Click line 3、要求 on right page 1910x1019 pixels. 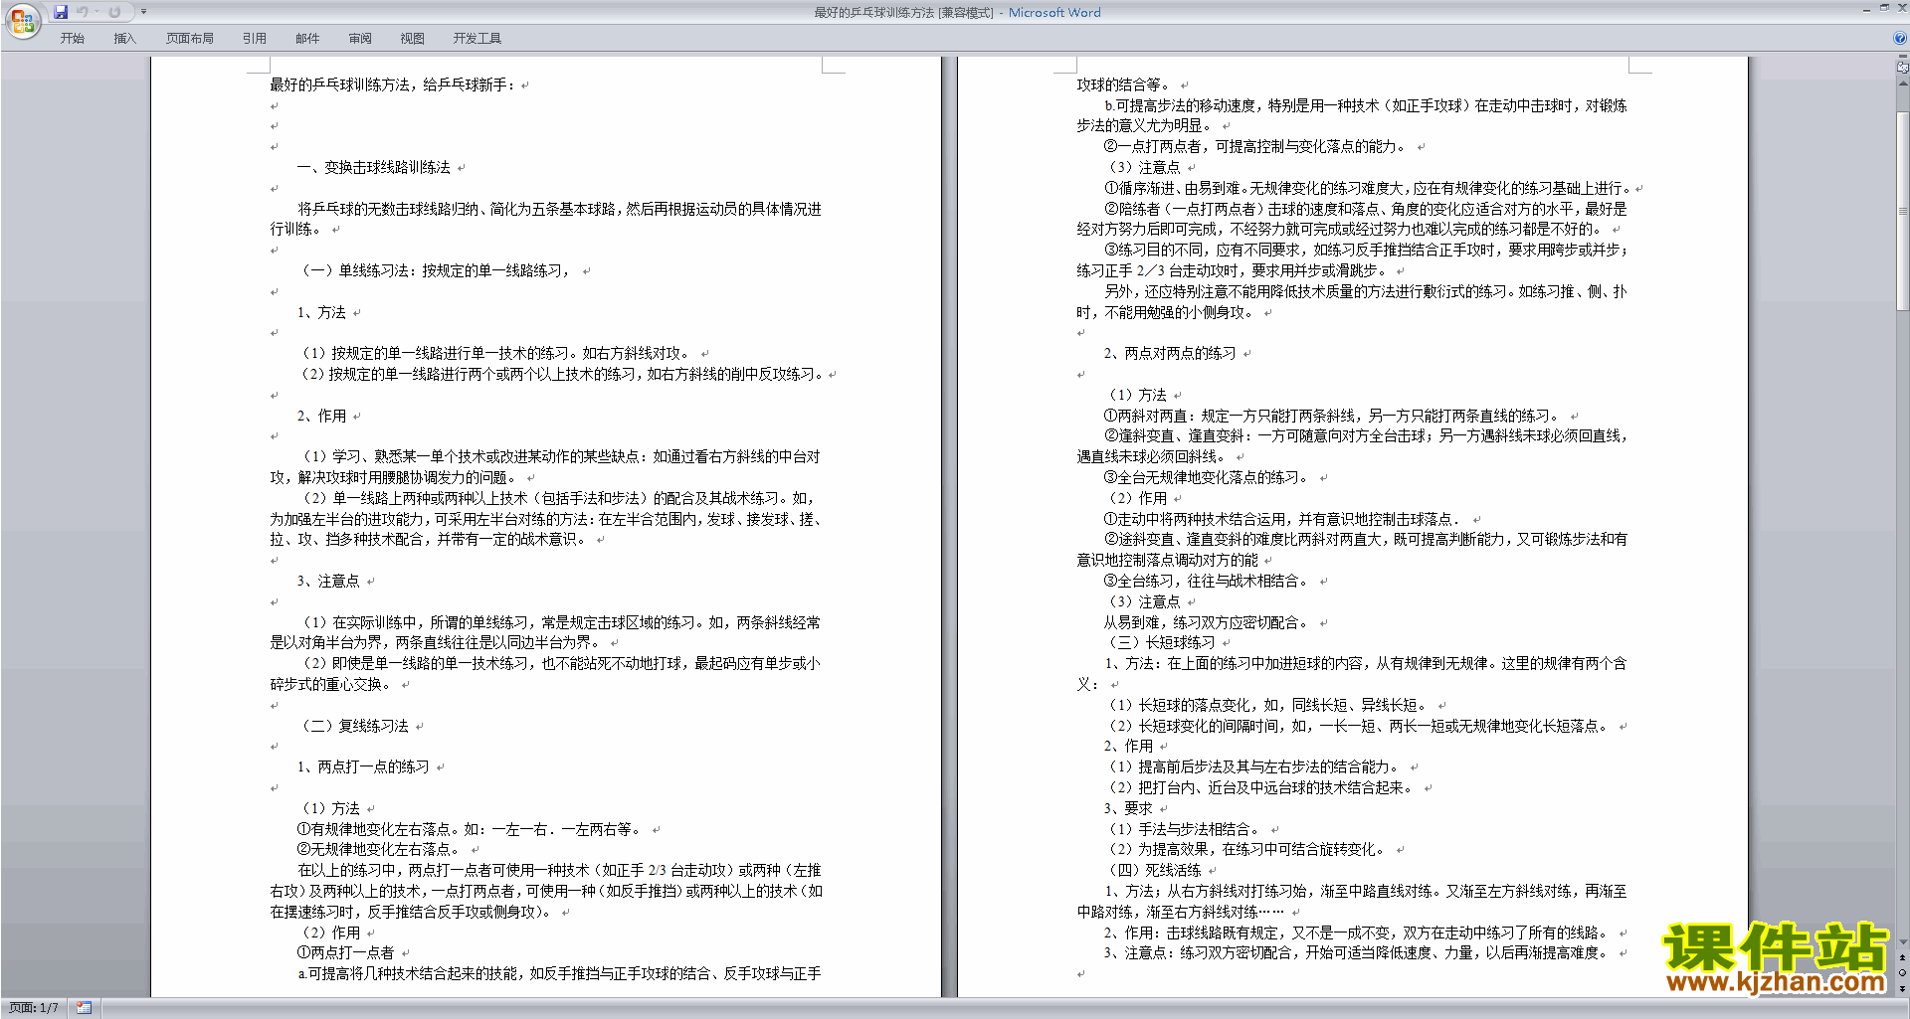pyautogui.click(x=1128, y=808)
